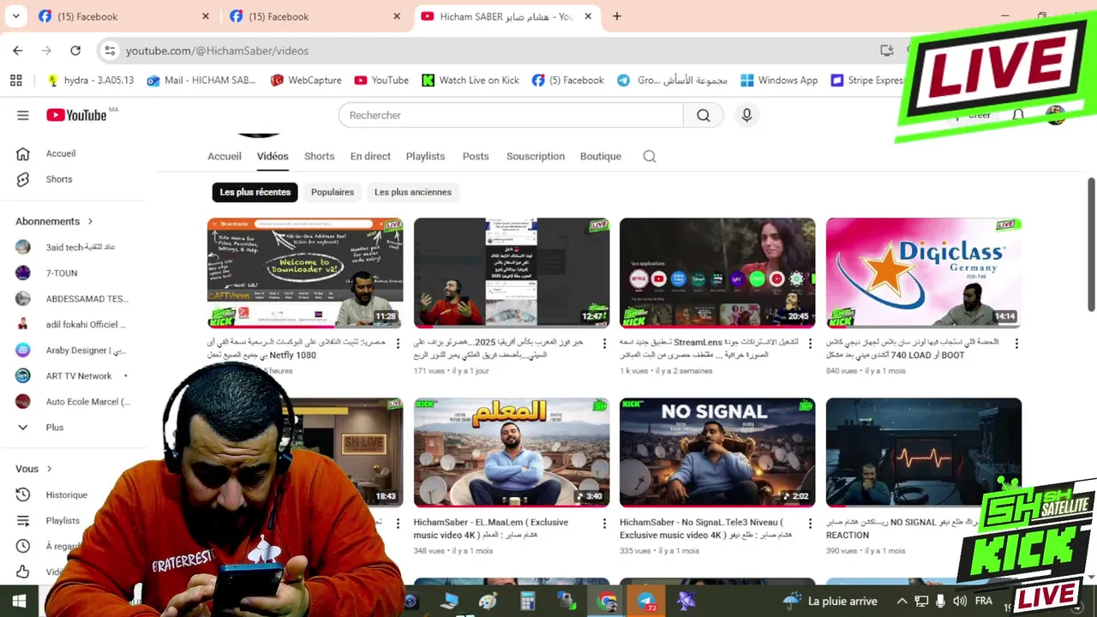Search within channel using magnifier icon
Image resolution: width=1097 pixels, height=617 pixels.
(650, 156)
